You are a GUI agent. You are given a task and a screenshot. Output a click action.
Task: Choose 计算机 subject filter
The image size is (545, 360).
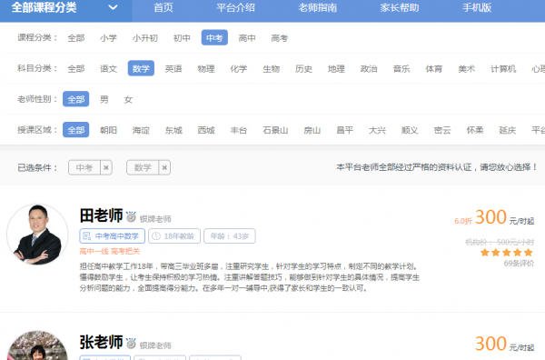(x=503, y=68)
